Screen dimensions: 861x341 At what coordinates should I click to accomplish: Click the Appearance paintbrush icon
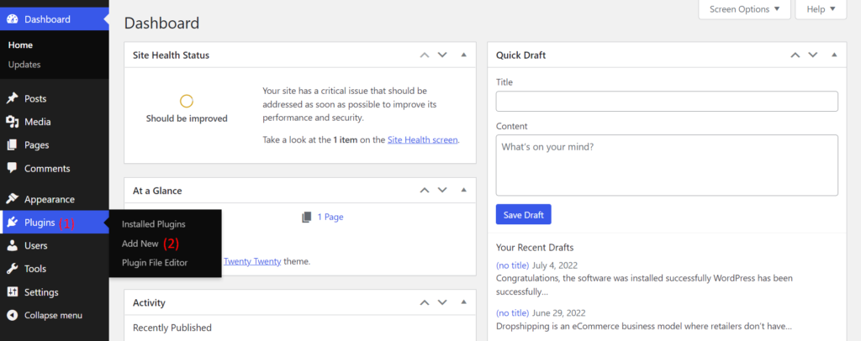(12, 199)
